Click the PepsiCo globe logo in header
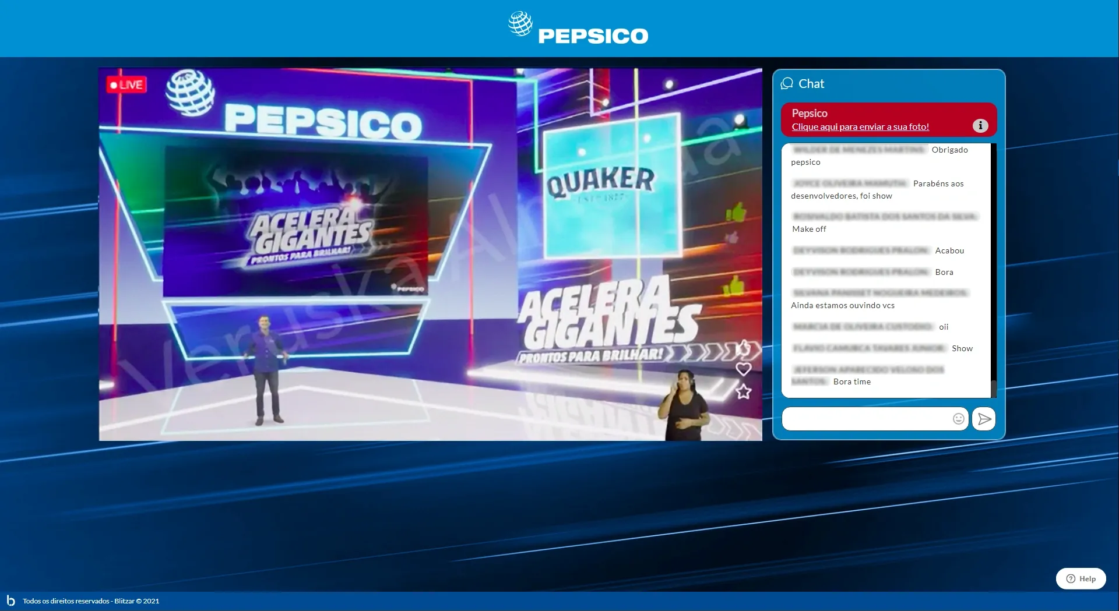Viewport: 1119px width, 611px height. (x=520, y=24)
